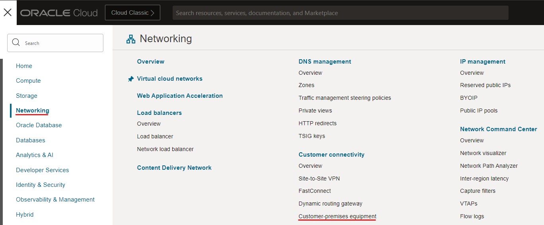
Task: Click the magnifier icon in menu search
Action: pos(16,43)
